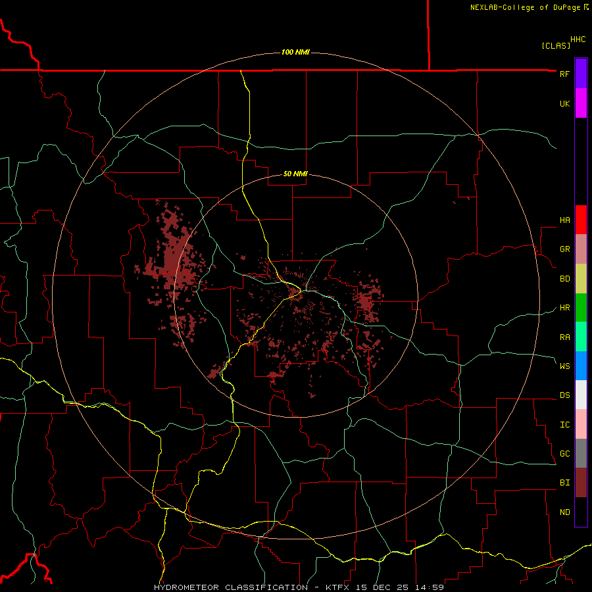
Task: Click the HR legend label
Action: coord(565,308)
